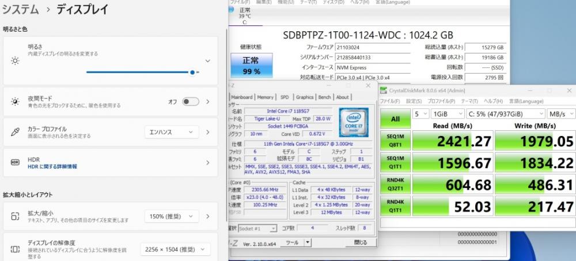
Task: Click the CrystalDiskMark status text box below results
Action: tap(478, 222)
